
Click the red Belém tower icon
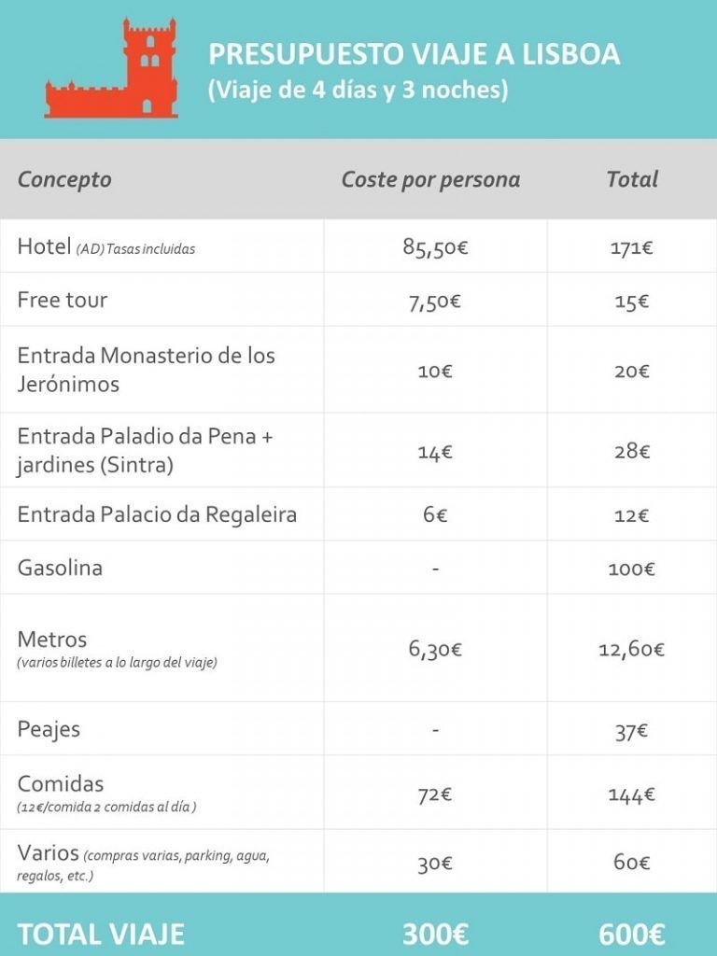pyautogui.click(x=112, y=68)
